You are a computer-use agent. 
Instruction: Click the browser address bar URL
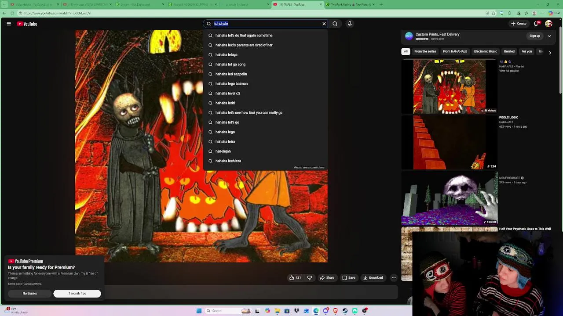point(57,13)
